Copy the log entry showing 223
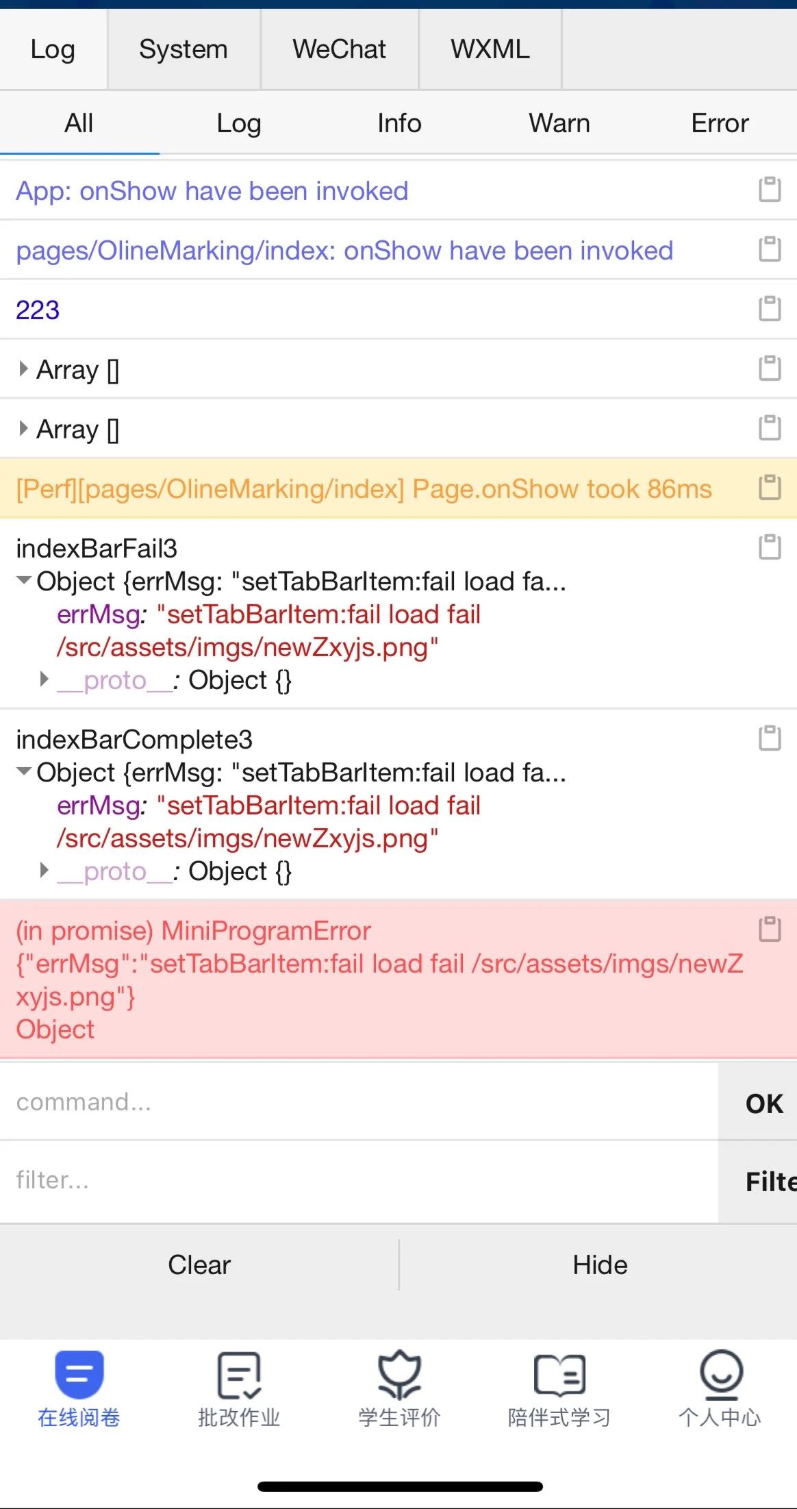Image resolution: width=797 pixels, height=1509 pixels. click(770, 309)
